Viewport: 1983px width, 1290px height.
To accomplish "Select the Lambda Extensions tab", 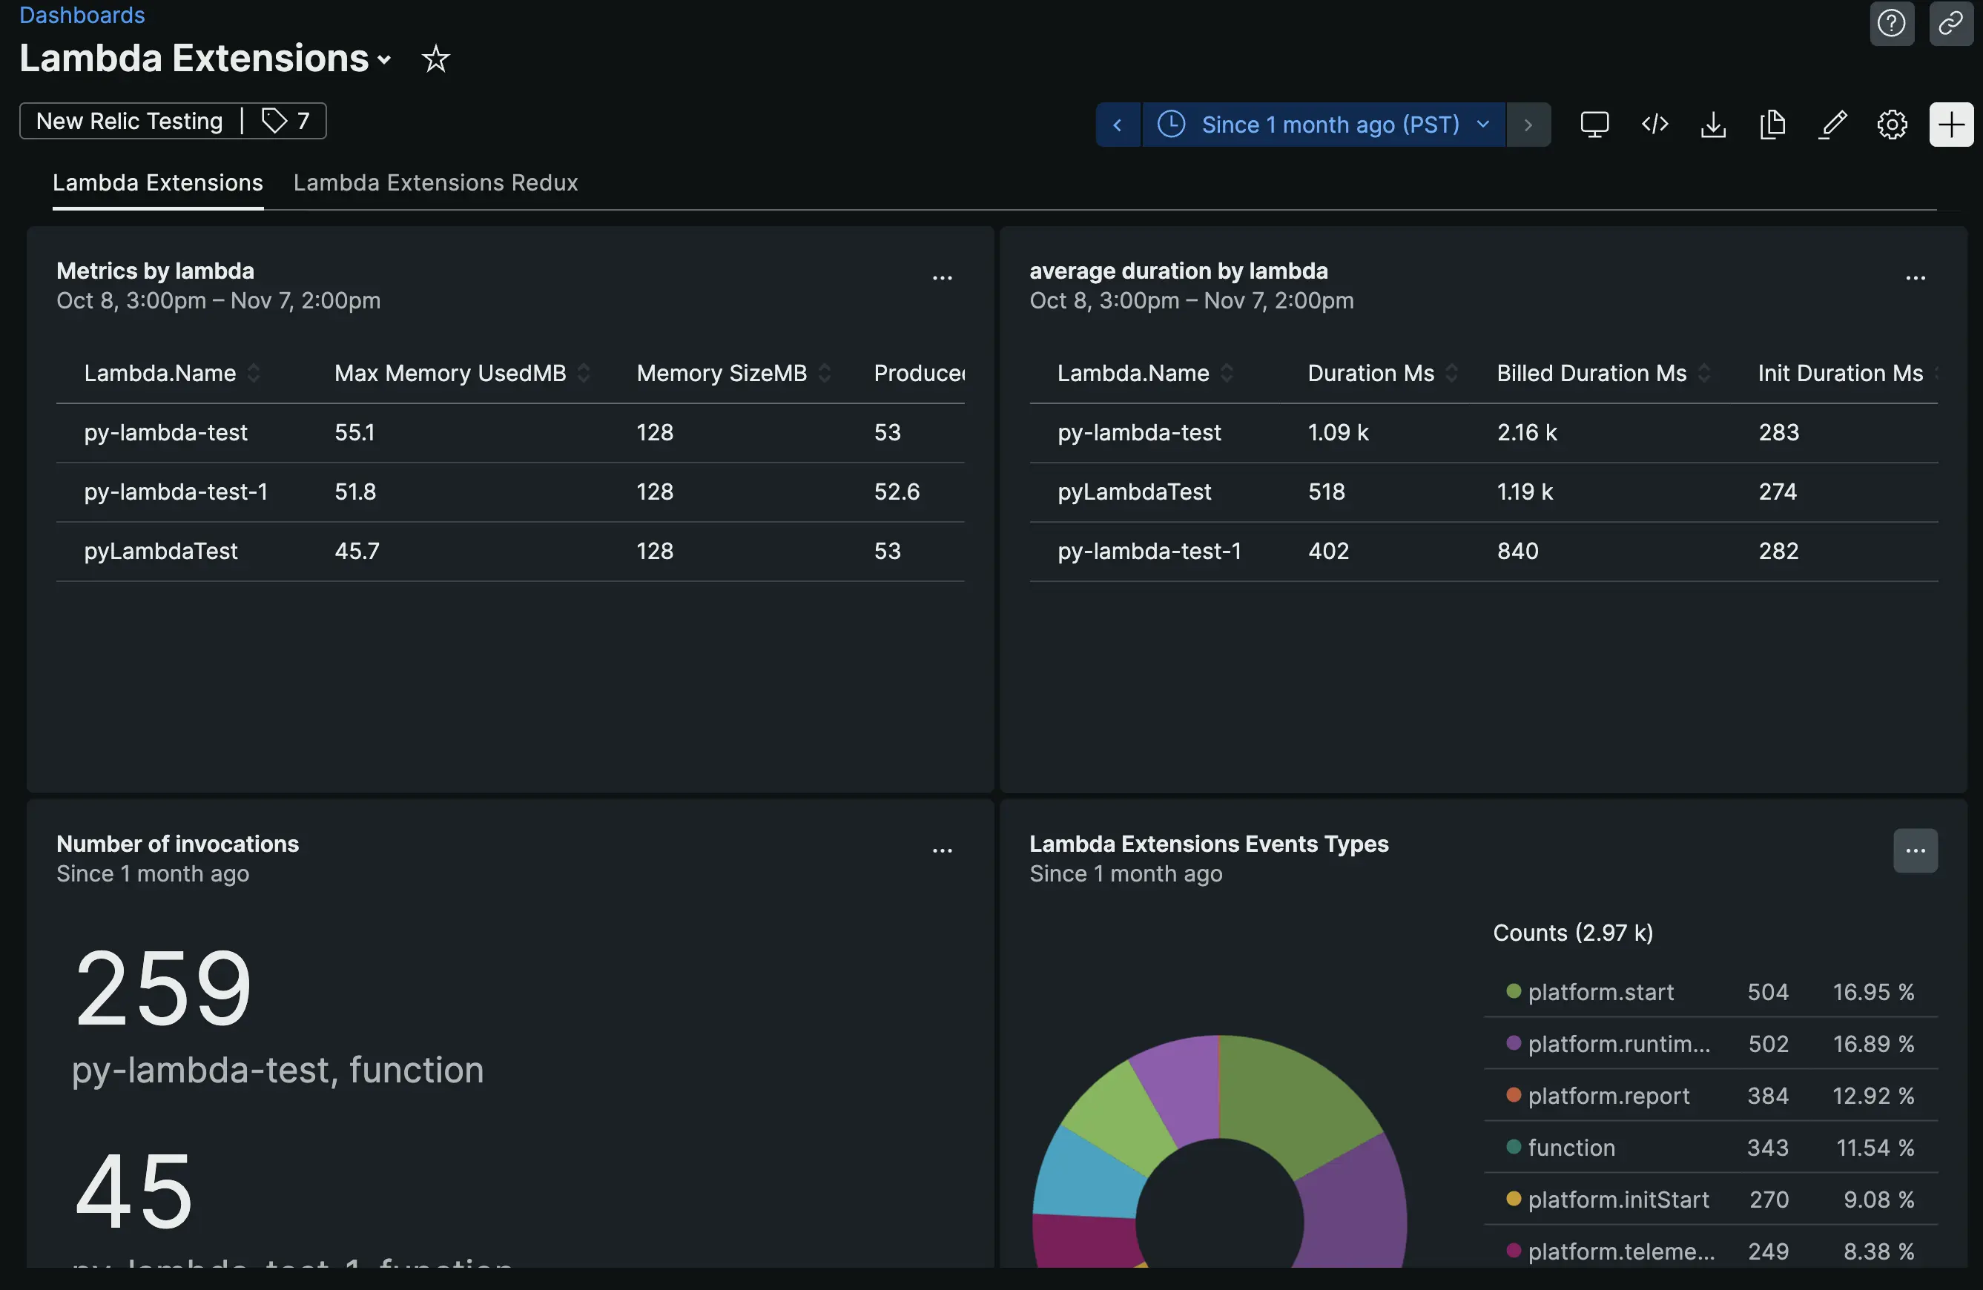I will pyautogui.click(x=157, y=182).
